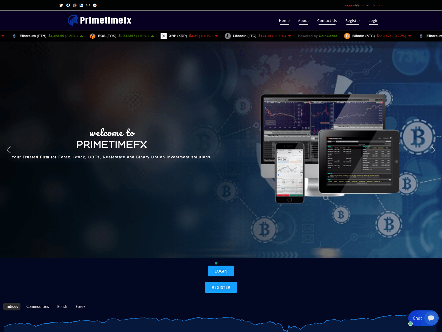Select the third carousel dot

226,263
